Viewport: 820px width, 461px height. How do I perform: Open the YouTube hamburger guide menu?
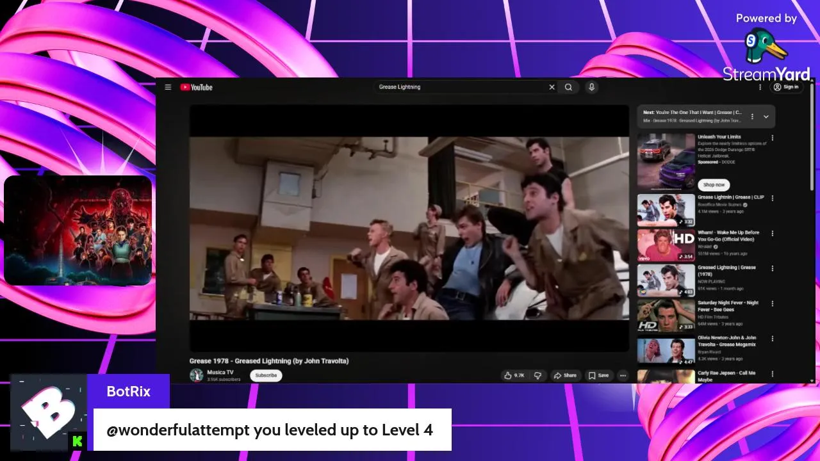tap(168, 87)
